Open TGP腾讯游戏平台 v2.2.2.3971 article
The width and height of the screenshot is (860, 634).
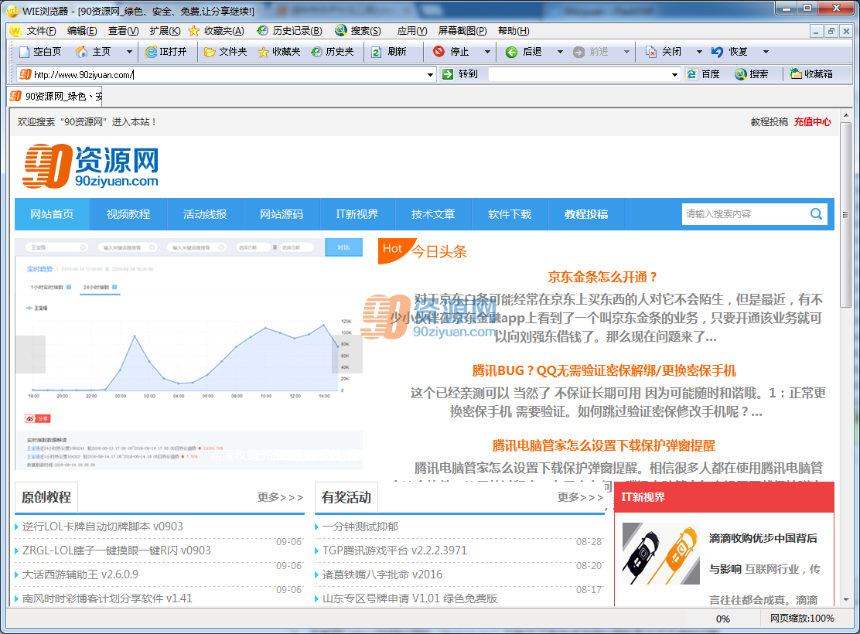click(x=394, y=550)
